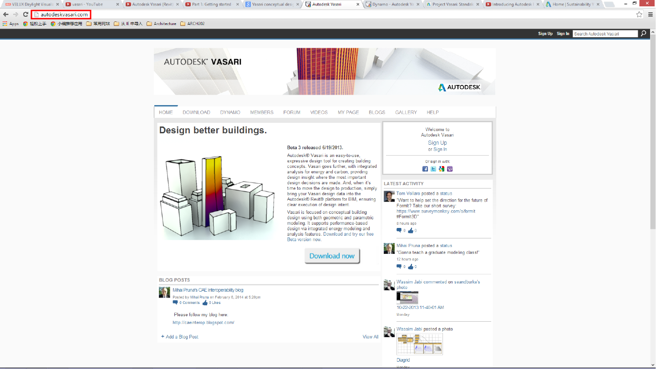Click Sign Up in the top header bar
The height and width of the screenshot is (369, 656).
pos(545,34)
